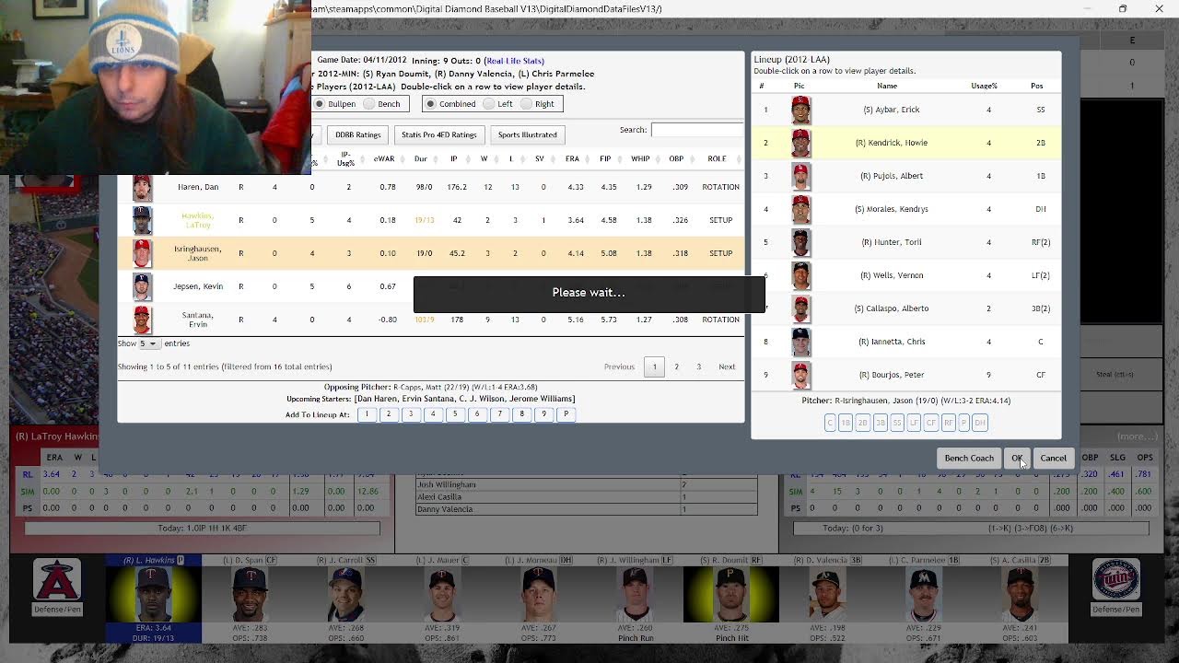This screenshot has height=663, width=1179.
Task: Click the SS position box under pitcher
Action: tap(897, 423)
